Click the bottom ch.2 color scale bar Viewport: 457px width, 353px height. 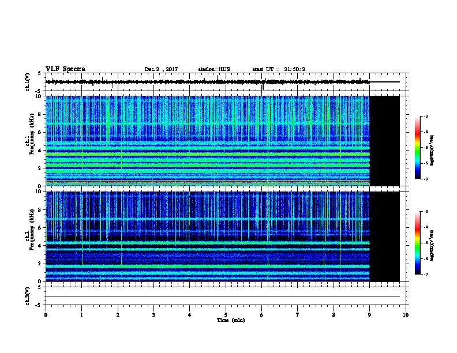pos(418,243)
